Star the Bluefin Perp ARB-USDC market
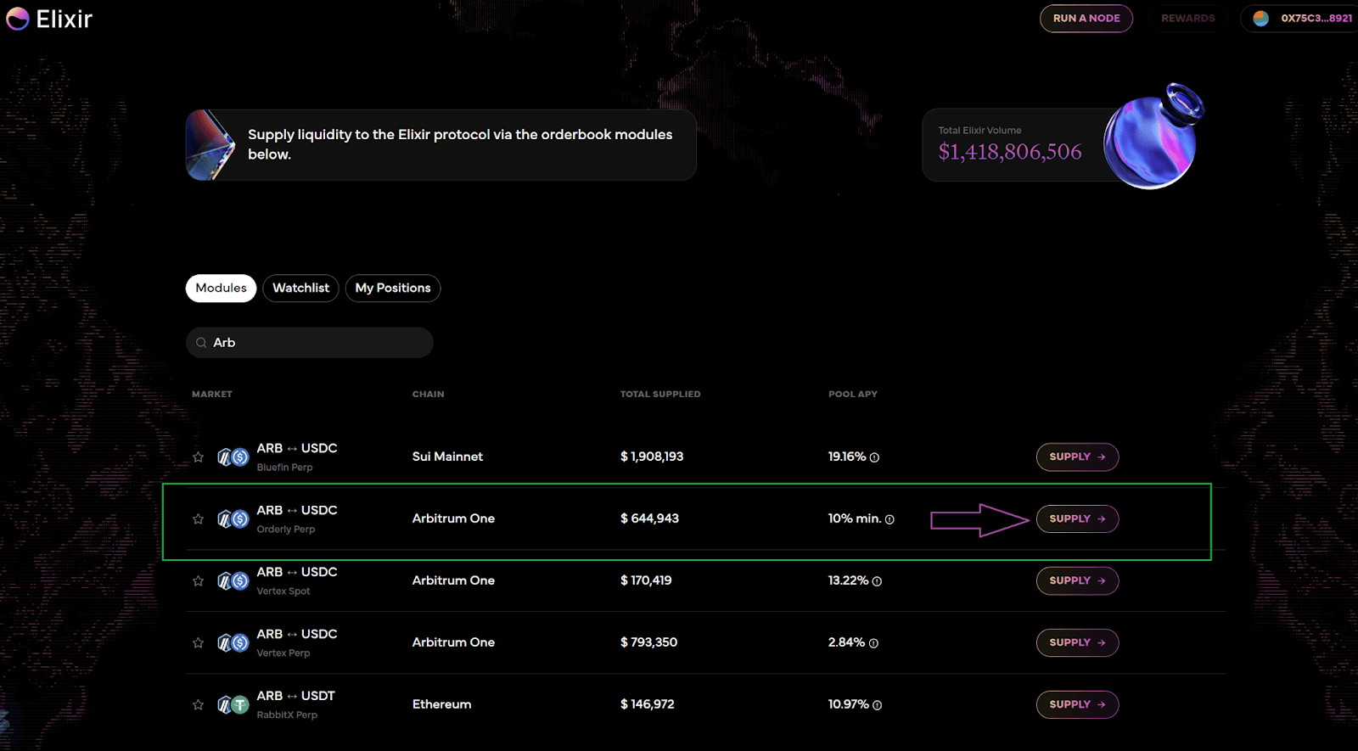Screen dimensions: 1358x751 [198, 457]
